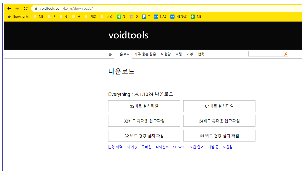Viewport: 306px width, 174px height.
Task: Open the 구버전 link
Action: (x=146, y=147)
